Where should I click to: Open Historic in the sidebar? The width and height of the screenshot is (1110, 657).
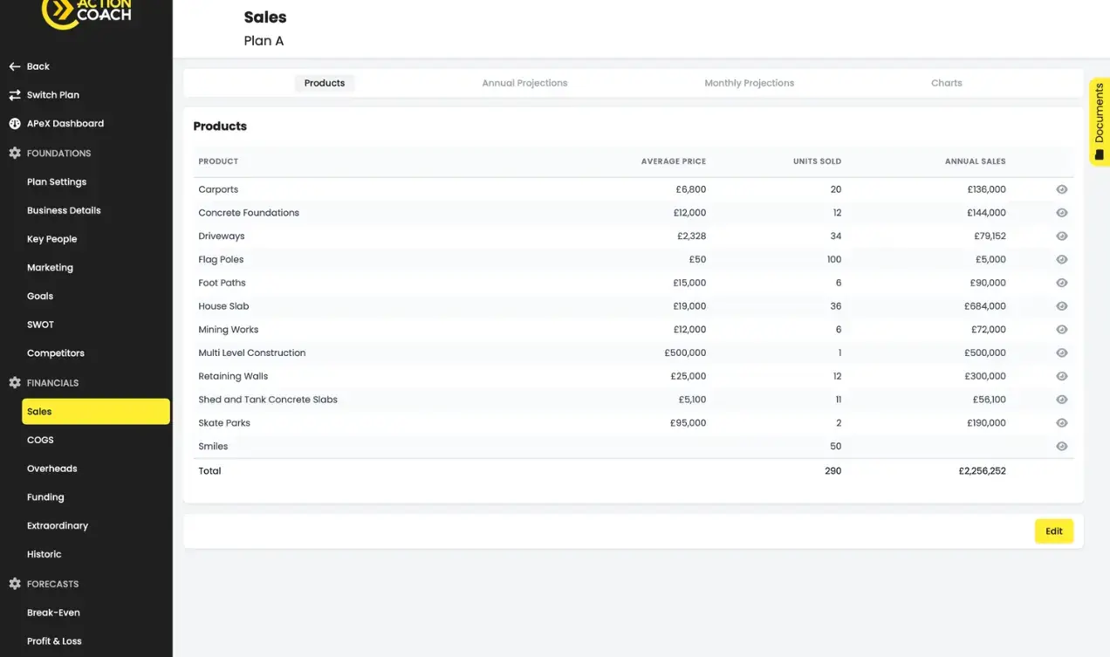(45, 554)
